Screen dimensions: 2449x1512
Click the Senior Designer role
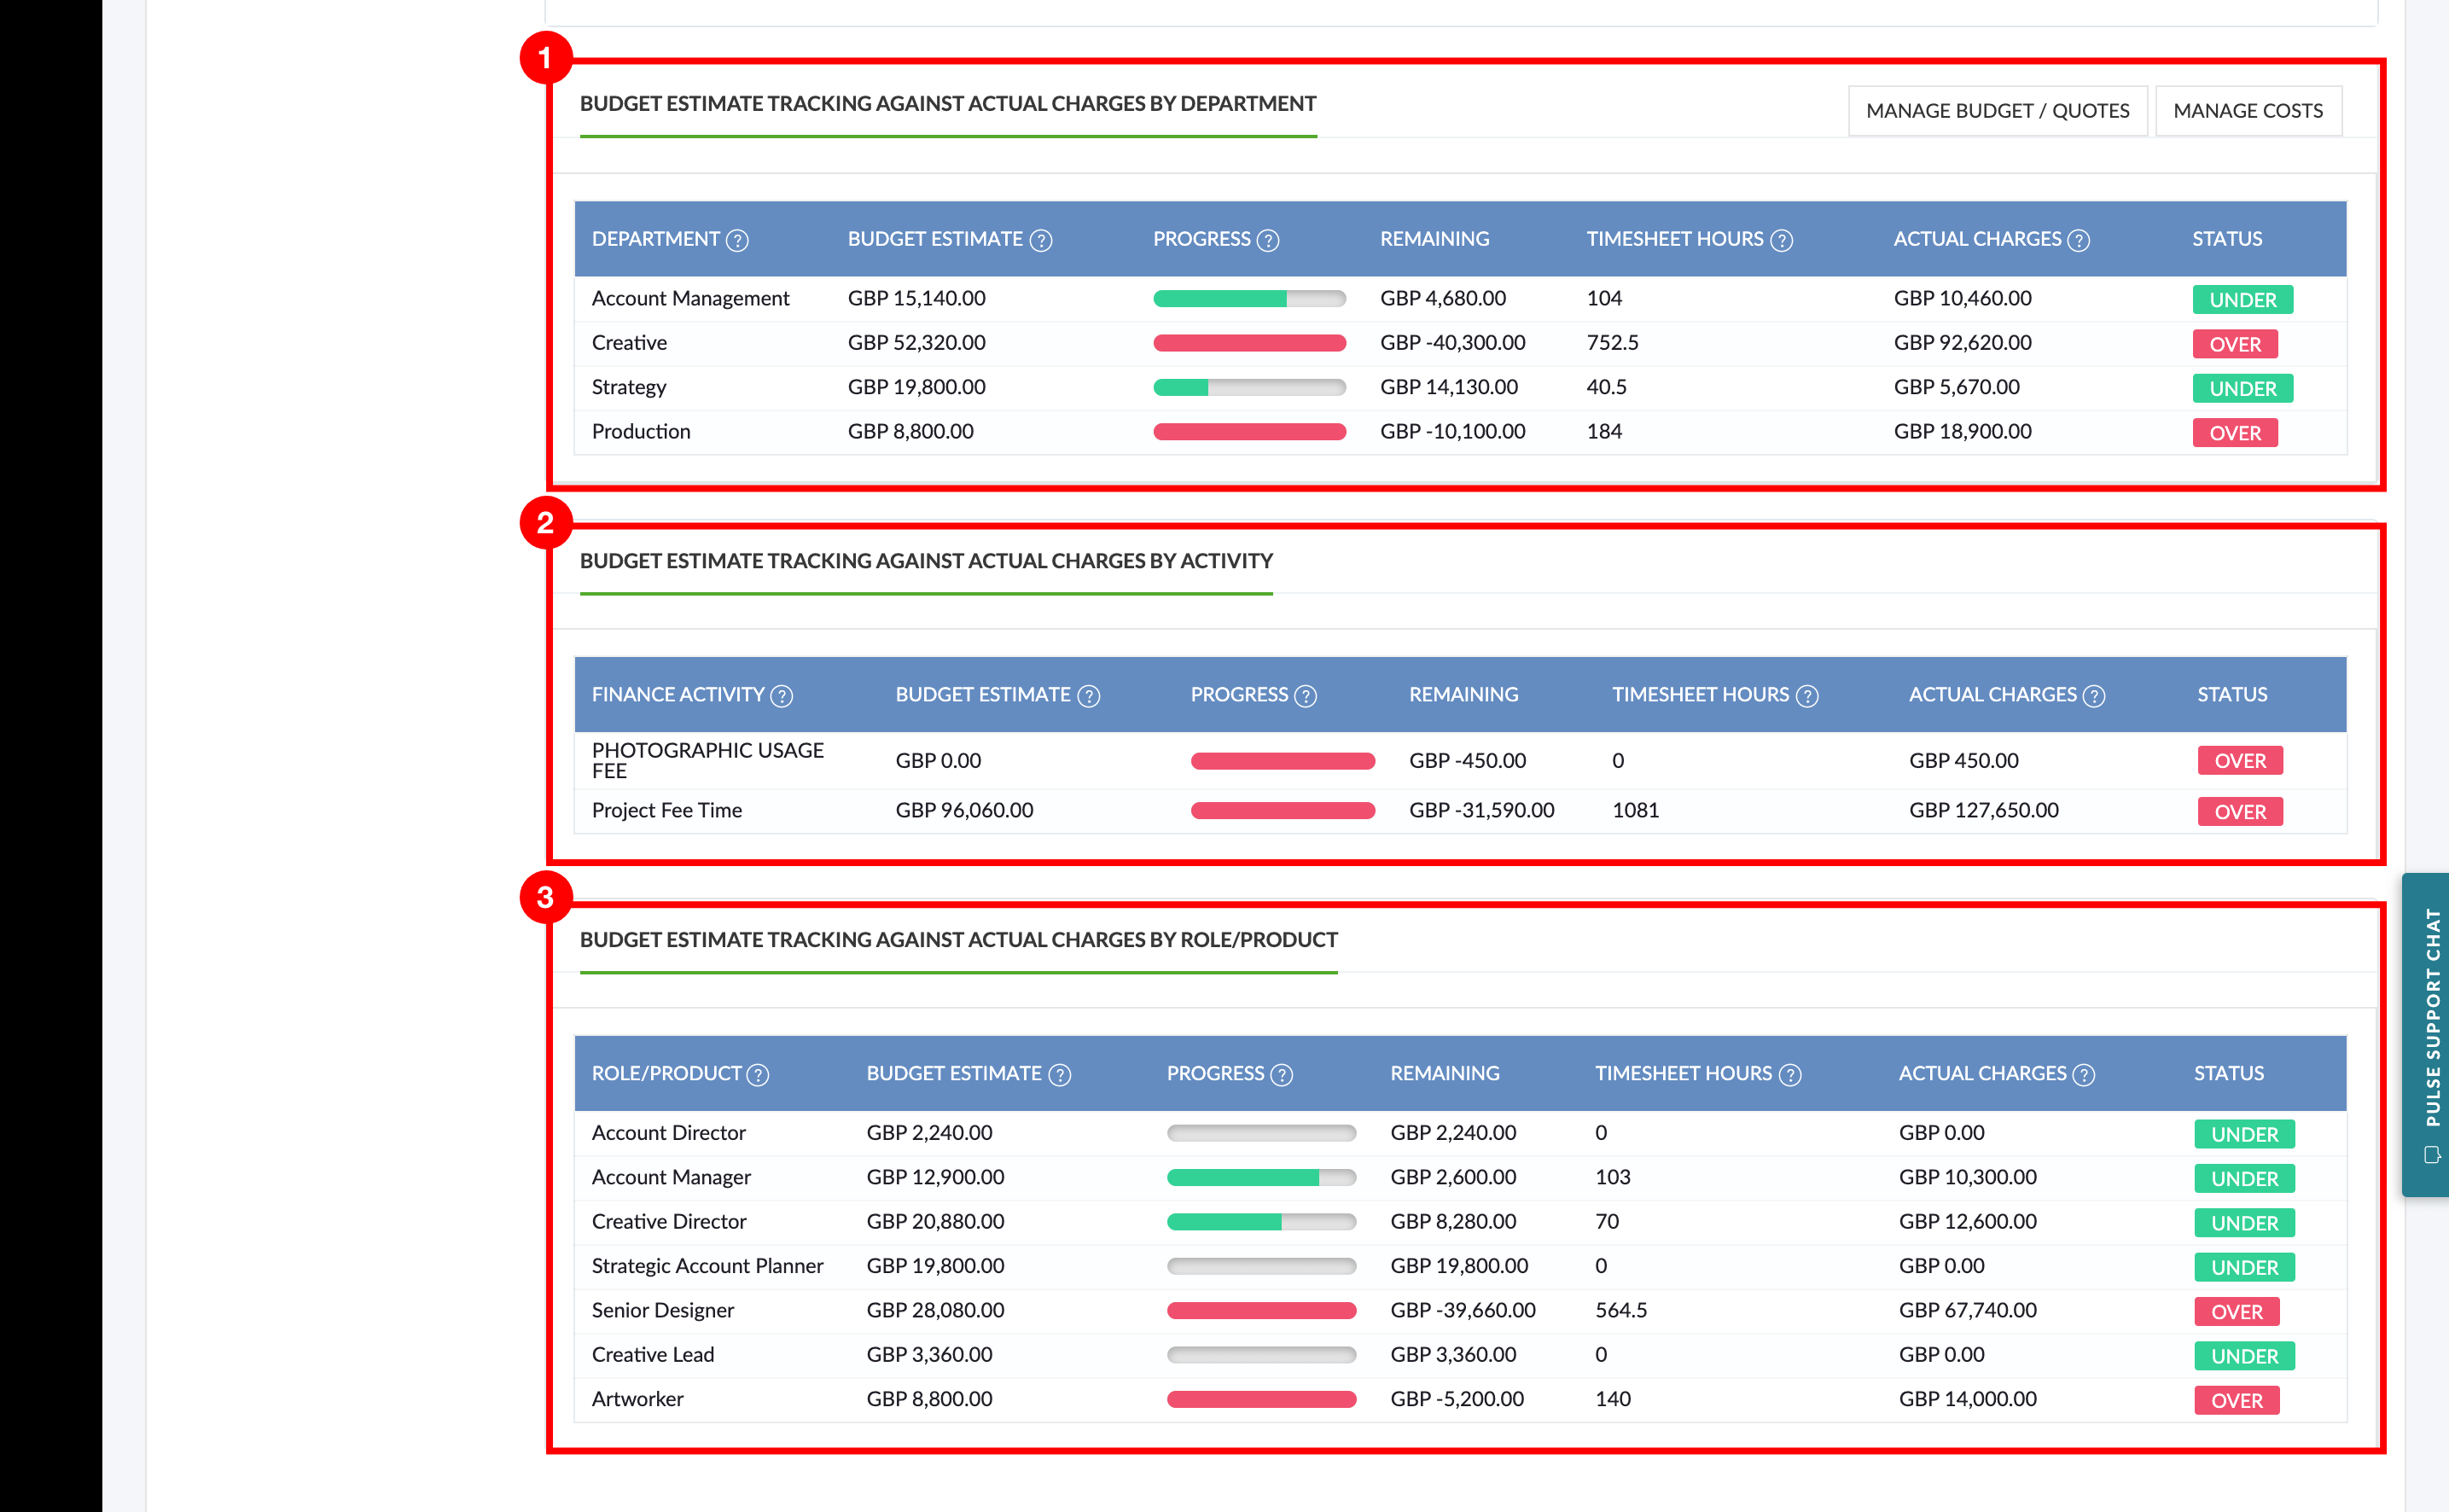point(663,1311)
